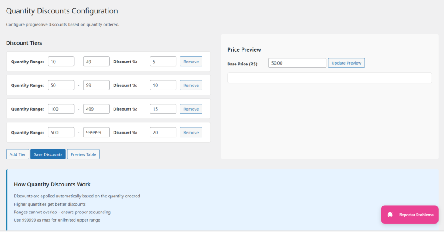Edit the maximum quantity field with 999999
The height and width of the screenshot is (232, 444).
pyautogui.click(x=96, y=133)
